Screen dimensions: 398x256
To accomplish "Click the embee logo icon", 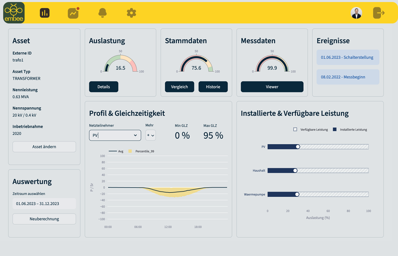I will [x=14, y=13].
